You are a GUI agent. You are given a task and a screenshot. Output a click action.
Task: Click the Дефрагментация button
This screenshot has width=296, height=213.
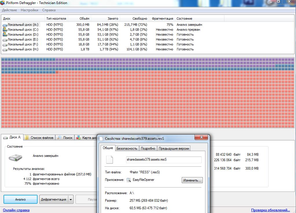pyautogui.click(x=54, y=199)
